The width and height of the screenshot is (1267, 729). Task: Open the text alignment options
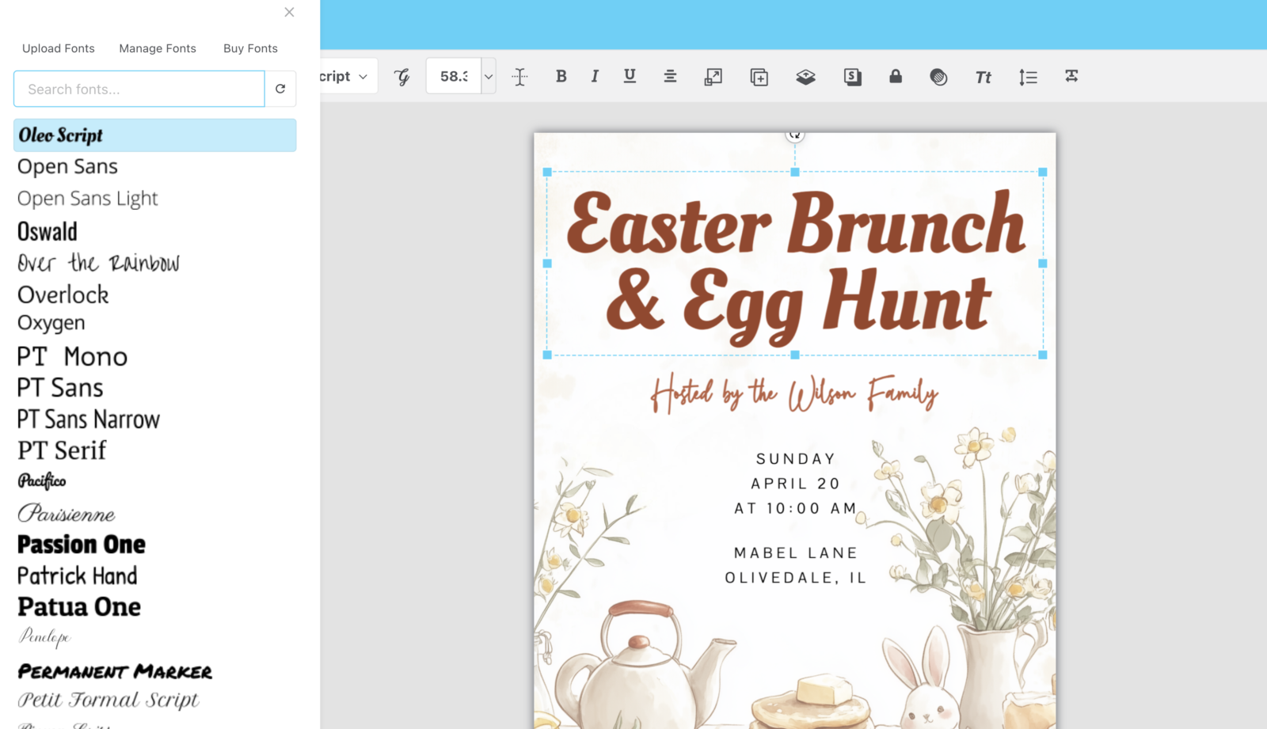pyautogui.click(x=670, y=76)
